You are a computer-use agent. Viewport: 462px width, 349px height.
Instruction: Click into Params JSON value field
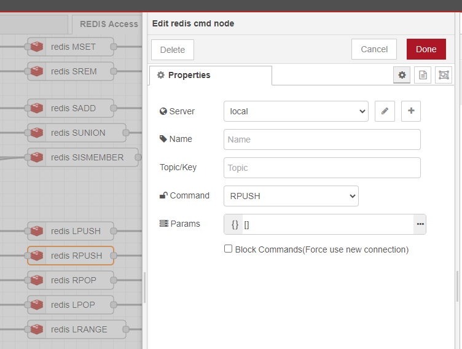tap(327, 225)
